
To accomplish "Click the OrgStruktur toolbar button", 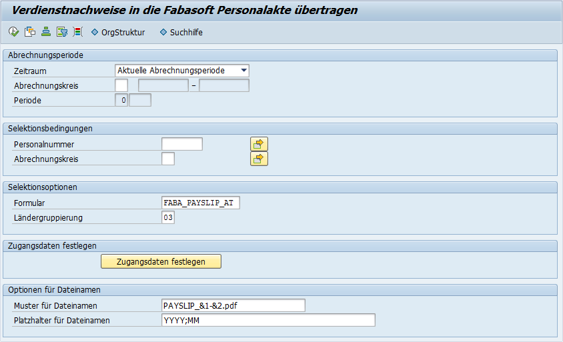I will 118,32.
